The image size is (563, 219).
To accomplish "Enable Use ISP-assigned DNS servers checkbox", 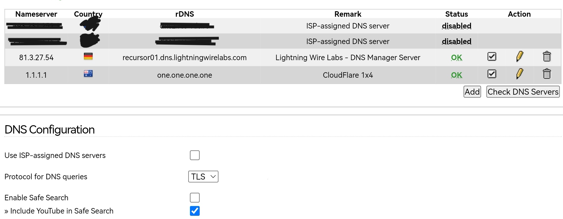I will [x=195, y=155].
